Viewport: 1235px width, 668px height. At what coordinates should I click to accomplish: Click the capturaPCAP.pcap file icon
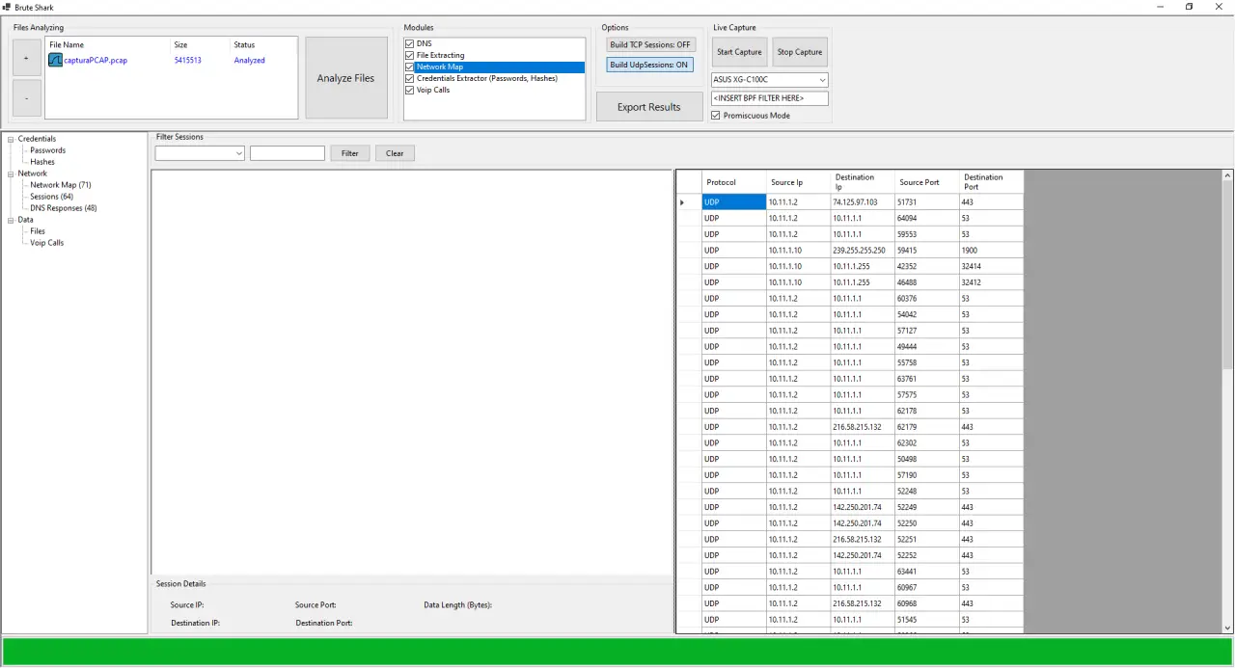(x=56, y=61)
